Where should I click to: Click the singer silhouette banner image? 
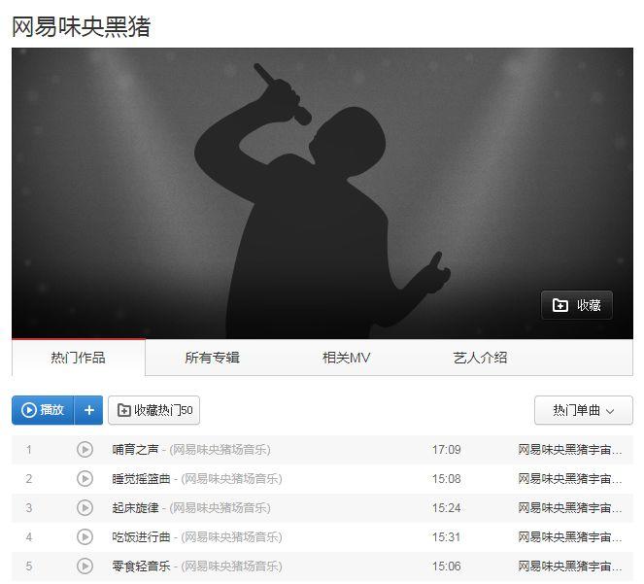(x=322, y=193)
